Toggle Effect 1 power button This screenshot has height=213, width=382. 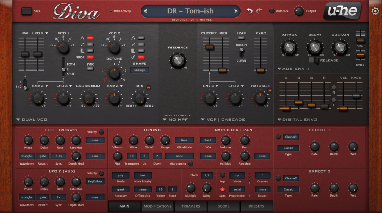(x=278, y=137)
